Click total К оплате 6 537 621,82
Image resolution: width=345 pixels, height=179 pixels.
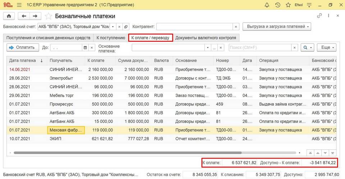(x=240, y=163)
